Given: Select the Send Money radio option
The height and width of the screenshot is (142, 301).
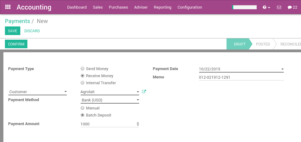Looking at the screenshot, I should (82, 69).
